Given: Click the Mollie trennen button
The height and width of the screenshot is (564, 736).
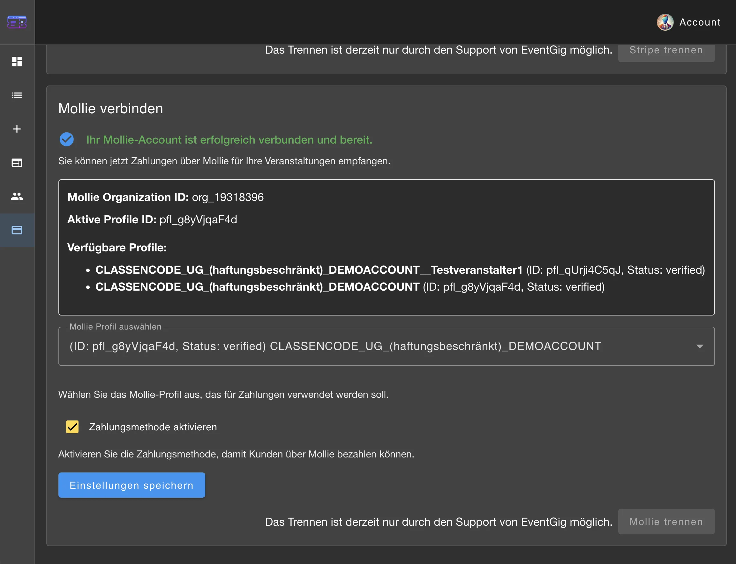Looking at the screenshot, I should 666,521.
